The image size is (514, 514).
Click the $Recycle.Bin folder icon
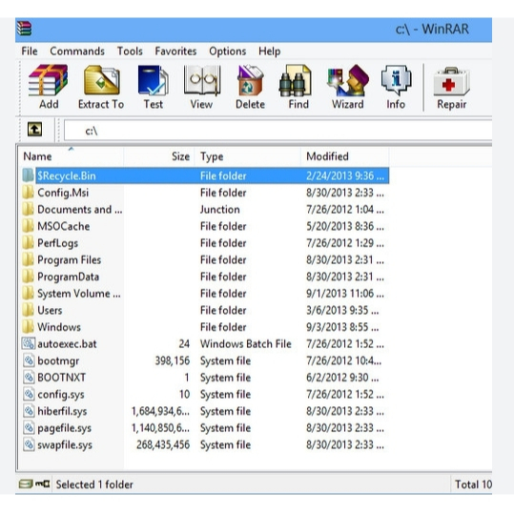pos(29,175)
